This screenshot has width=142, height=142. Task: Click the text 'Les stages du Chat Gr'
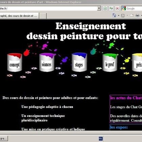coord(126,107)
